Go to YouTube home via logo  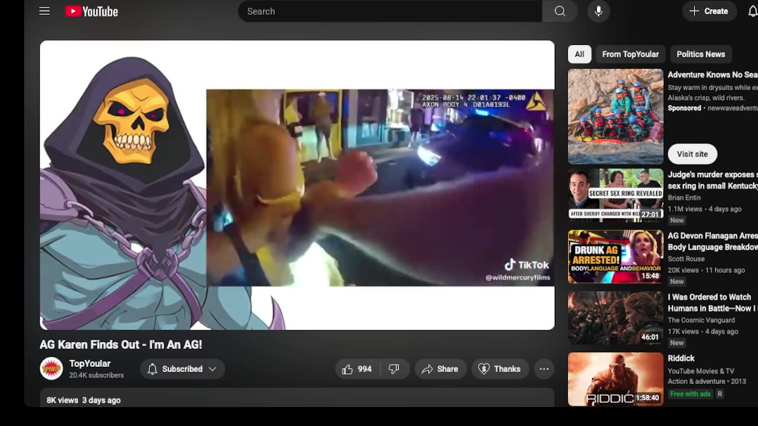[x=91, y=11]
